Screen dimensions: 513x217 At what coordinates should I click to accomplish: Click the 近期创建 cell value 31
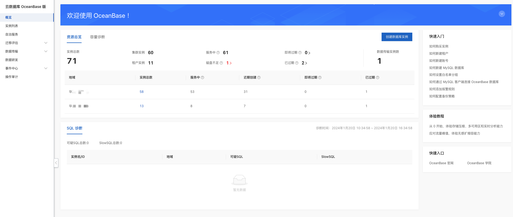click(x=246, y=92)
